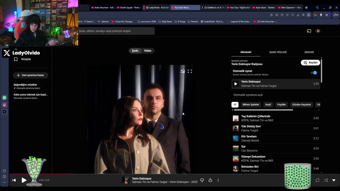The width and height of the screenshot is (340, 191).
Task: Select the Gözden Kaçanlar filter chip
Action: pos(301,105)
